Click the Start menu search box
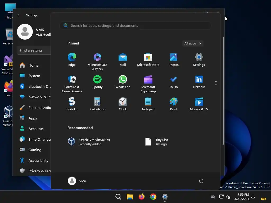Screen dimensions: 271x203 (135, 26)
